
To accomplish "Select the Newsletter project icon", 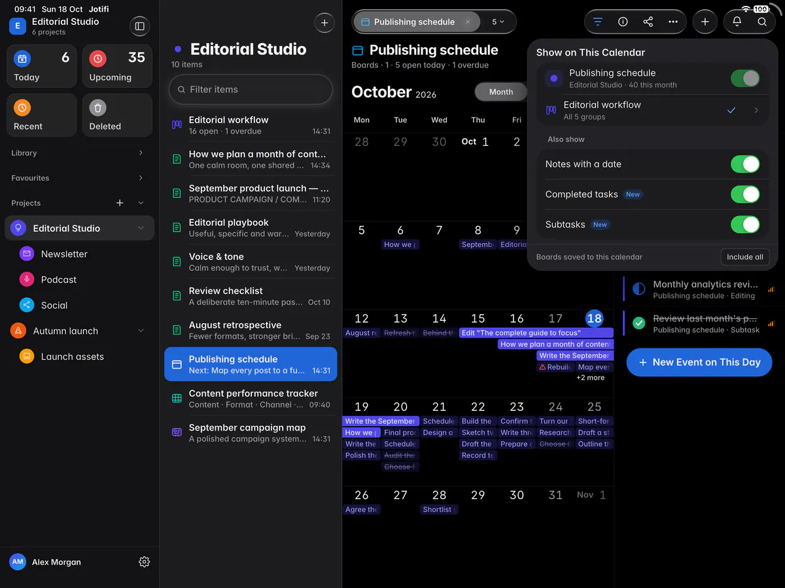I will click(x=27, y=253).
